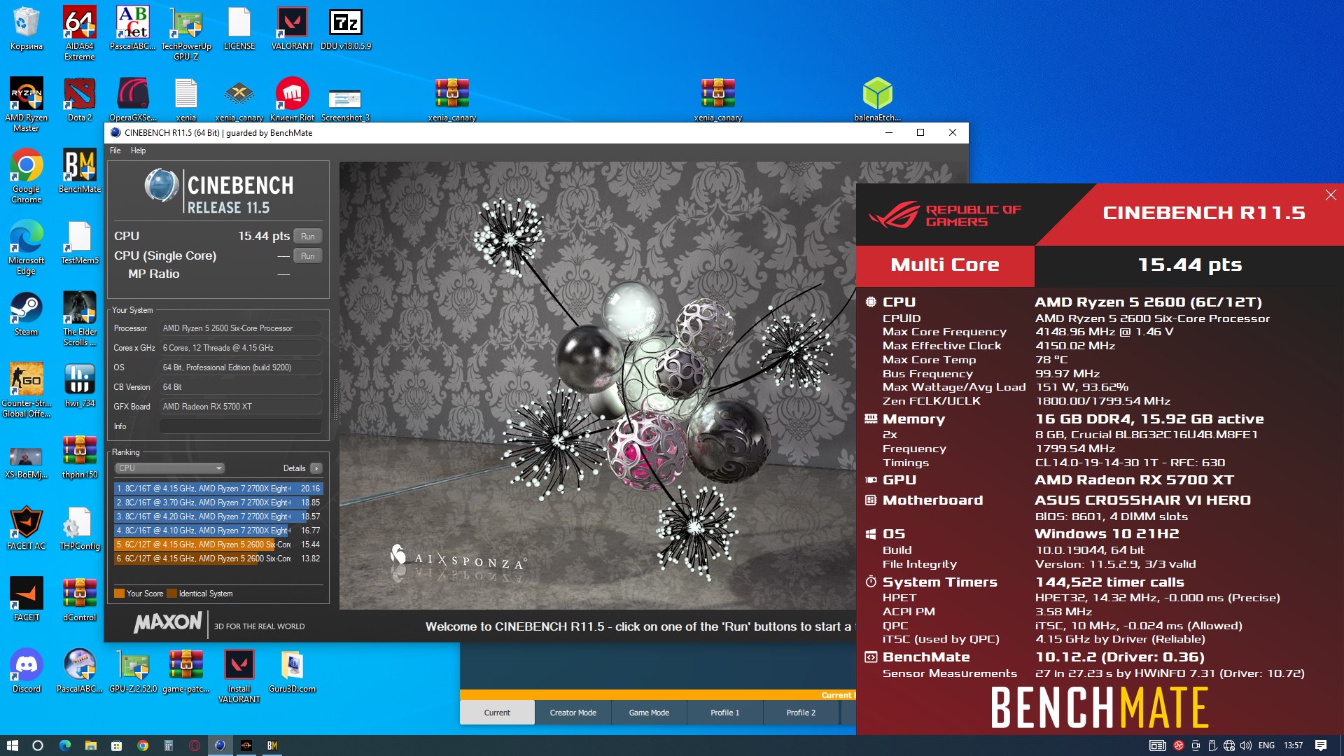
Task: Expand the ranking Details arrow
Action: (x=316, y=468)
